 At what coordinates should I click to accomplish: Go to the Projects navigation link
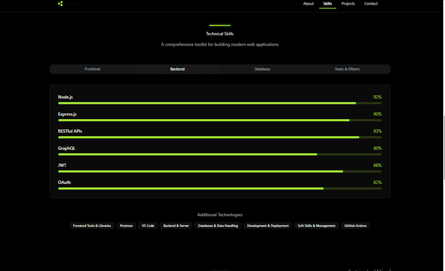348,4
